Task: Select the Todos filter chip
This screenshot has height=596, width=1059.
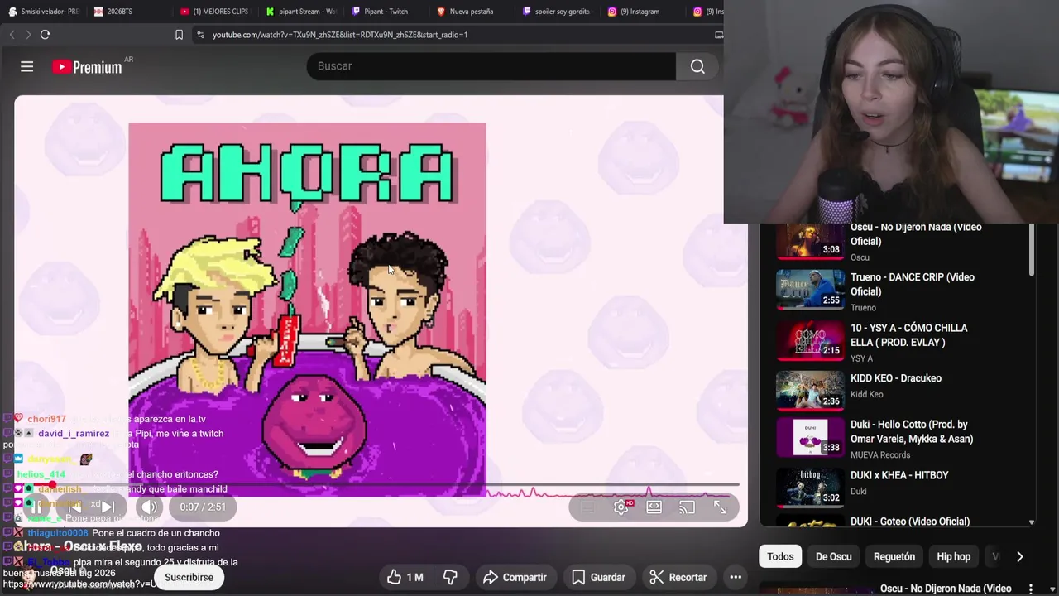Action: pyautogui.click(x=780, y=556)
